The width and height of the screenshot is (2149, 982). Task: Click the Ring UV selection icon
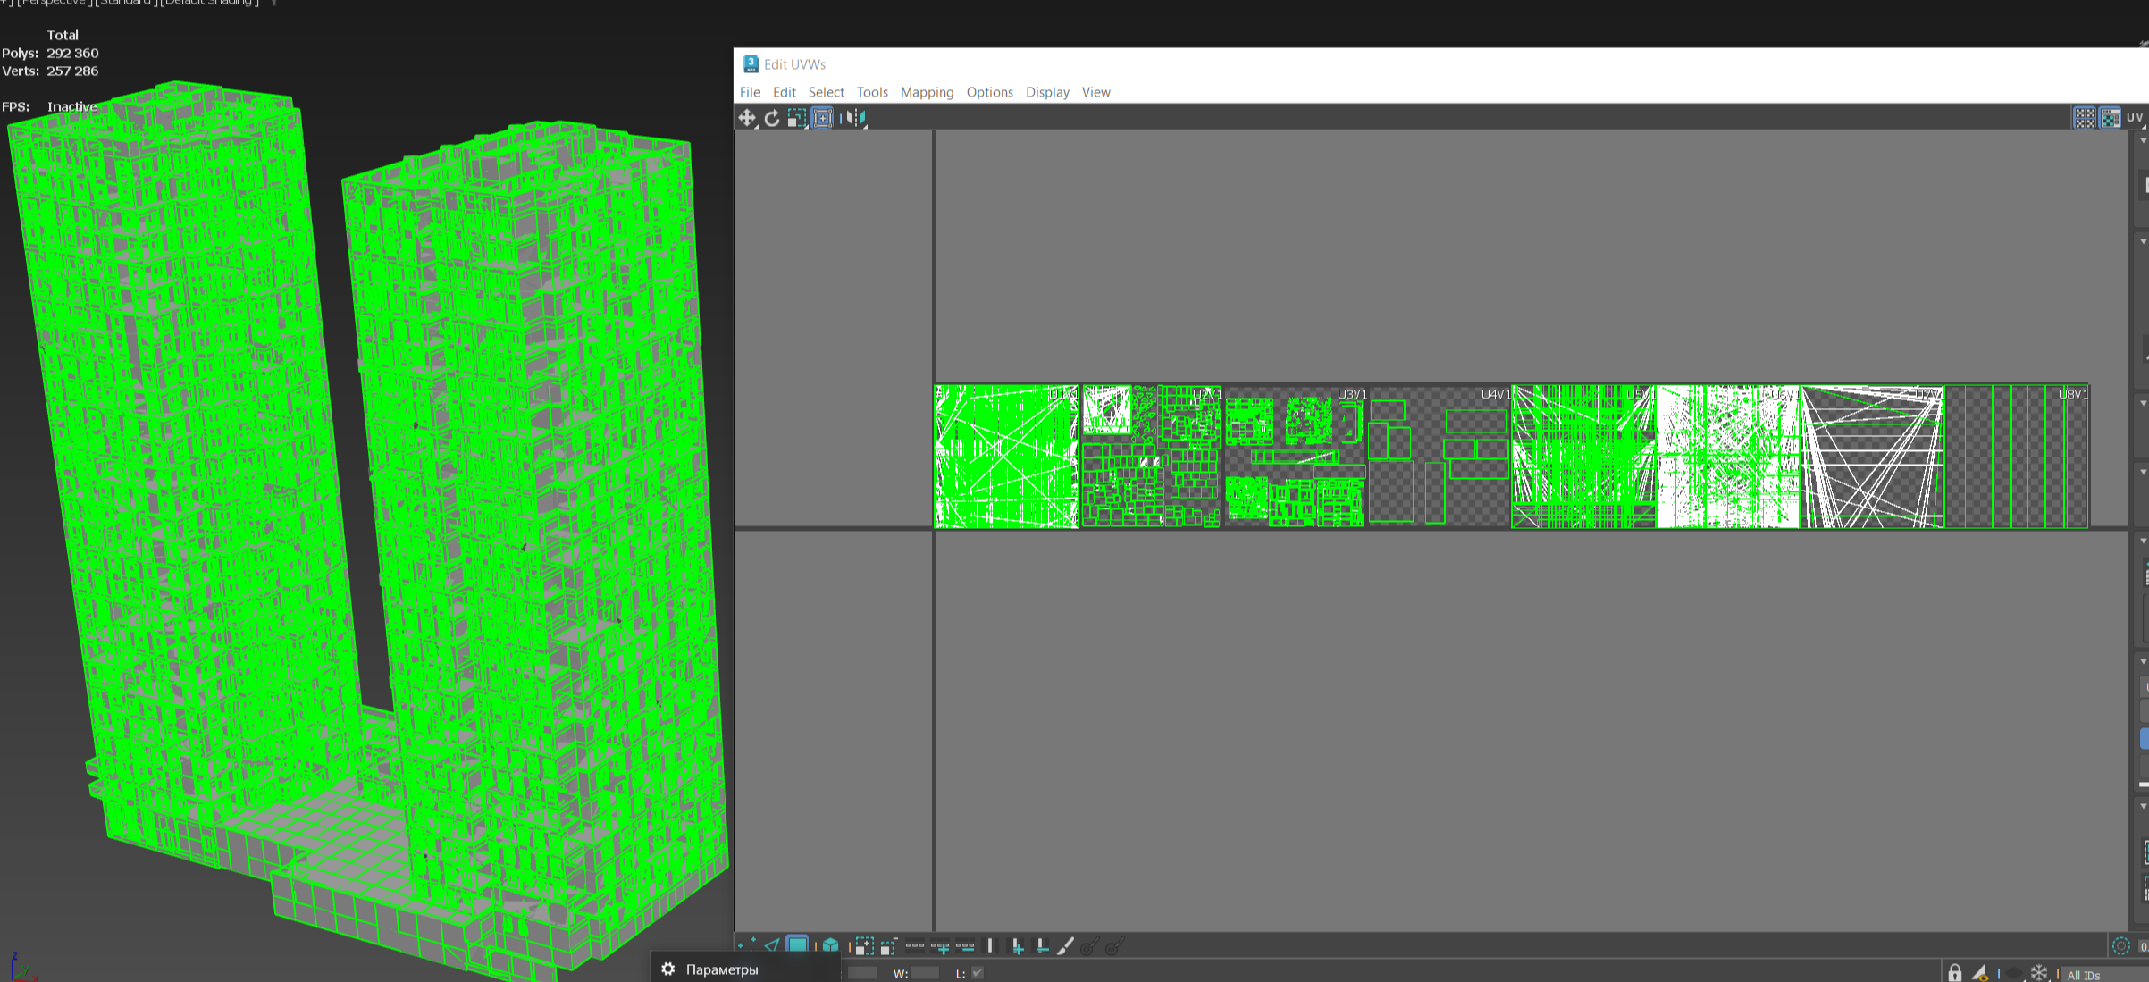[x=990, y=945]
